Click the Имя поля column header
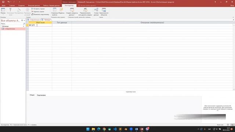Viewport: 235px width, 132px height. pyautogui.click(x=40, y=23)
